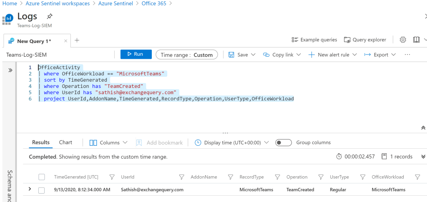Click the settings gear icon
Screen dimensions: 427x202
(x=403, y=40)
